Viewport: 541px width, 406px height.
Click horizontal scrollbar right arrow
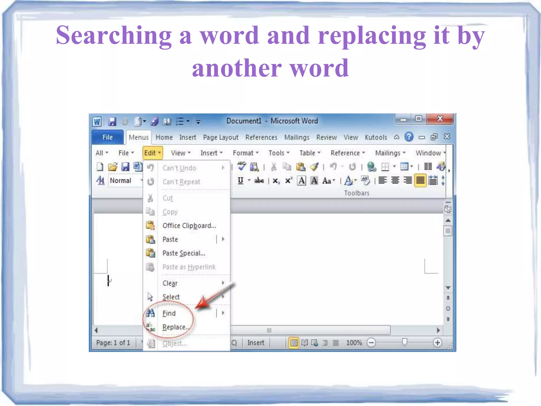click(x=438, y=330)
